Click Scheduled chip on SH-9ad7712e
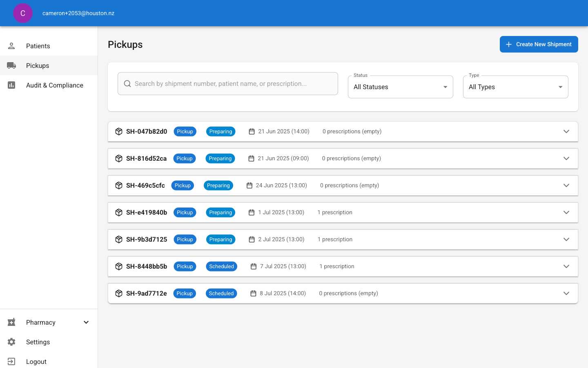 (x=221, y=293)
